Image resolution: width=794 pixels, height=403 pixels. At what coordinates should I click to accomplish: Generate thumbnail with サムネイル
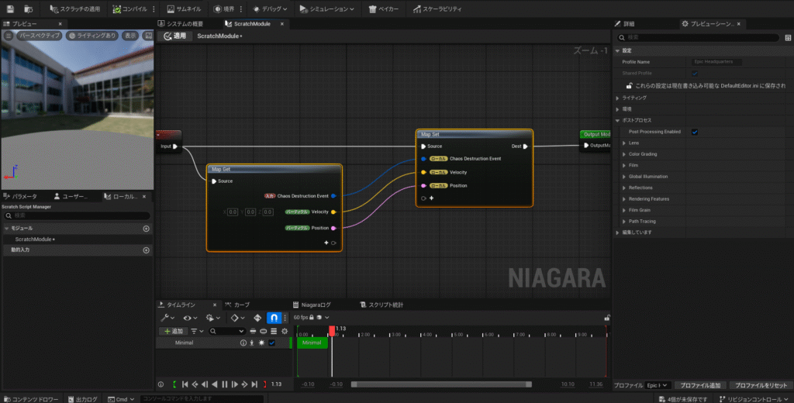(185, 9)
